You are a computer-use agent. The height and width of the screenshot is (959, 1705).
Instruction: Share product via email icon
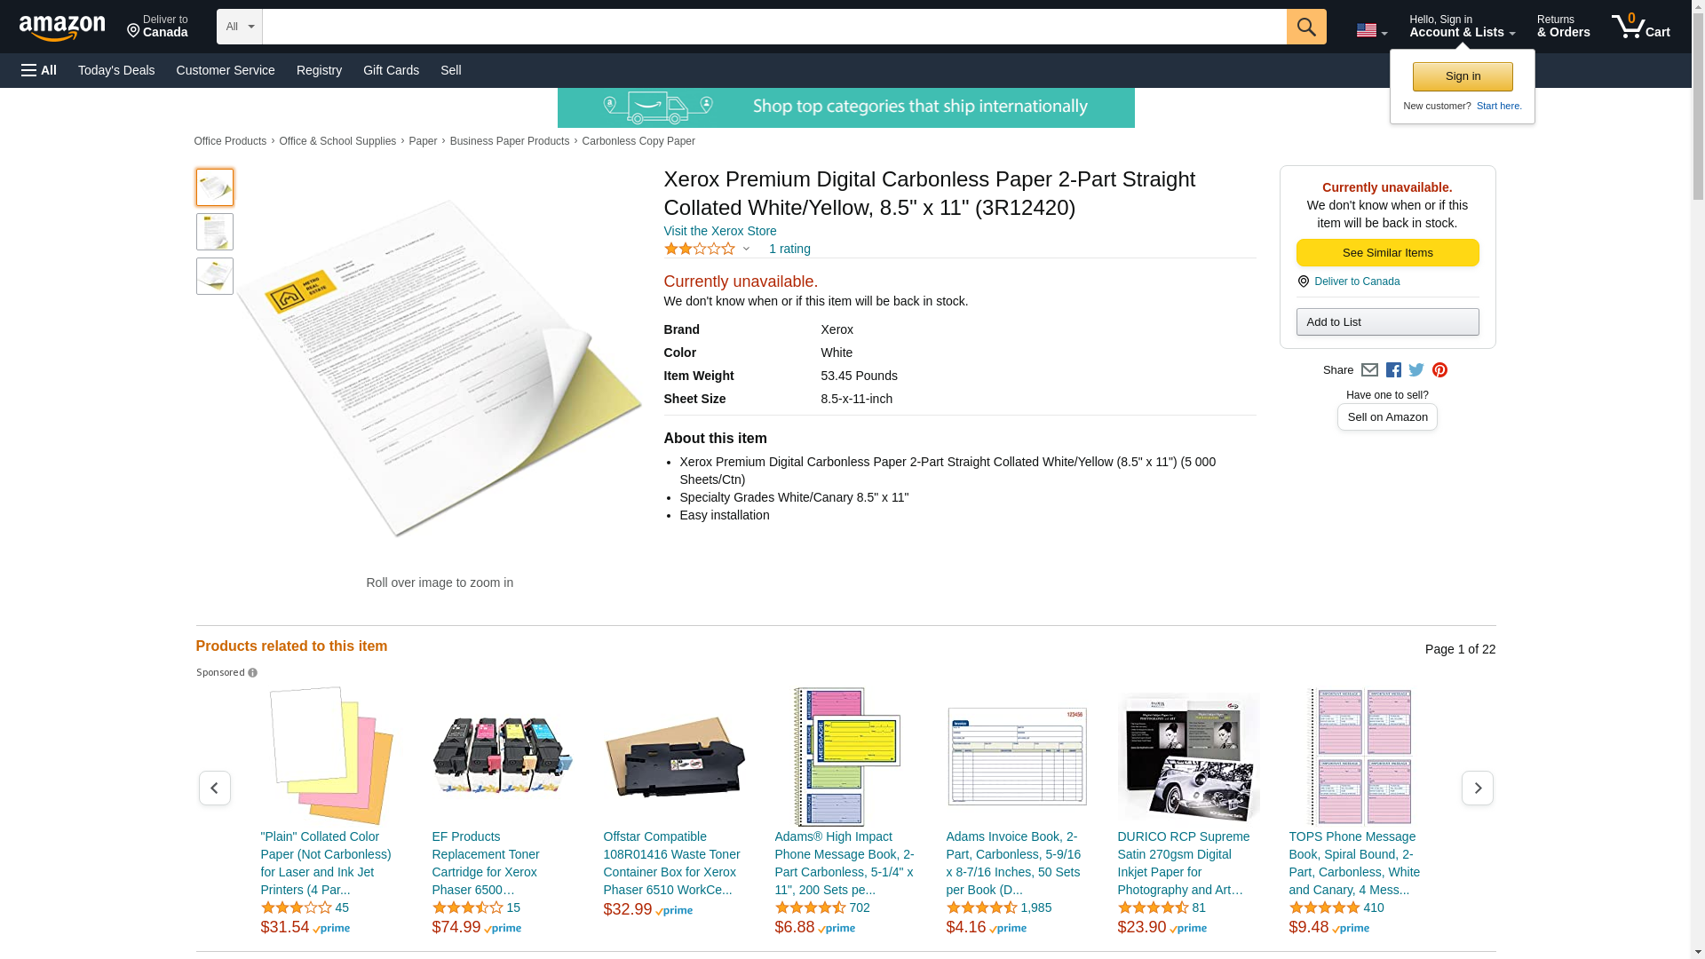(x=1369, y=370)
